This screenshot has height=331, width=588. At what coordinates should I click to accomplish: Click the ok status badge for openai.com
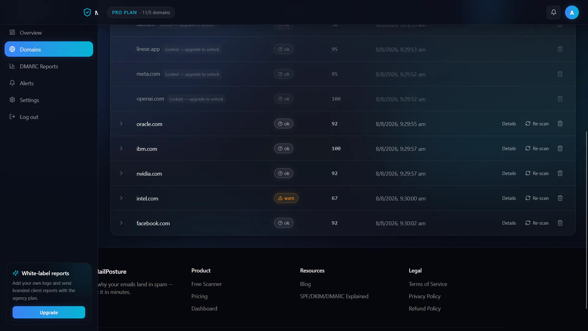point(284,99)
